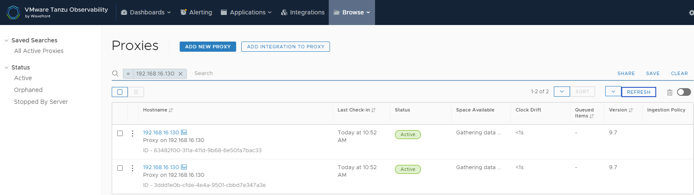Collapse the Saved Searches section
The width and height of the screenshot is (694, 195).
(x=6, y=41)
